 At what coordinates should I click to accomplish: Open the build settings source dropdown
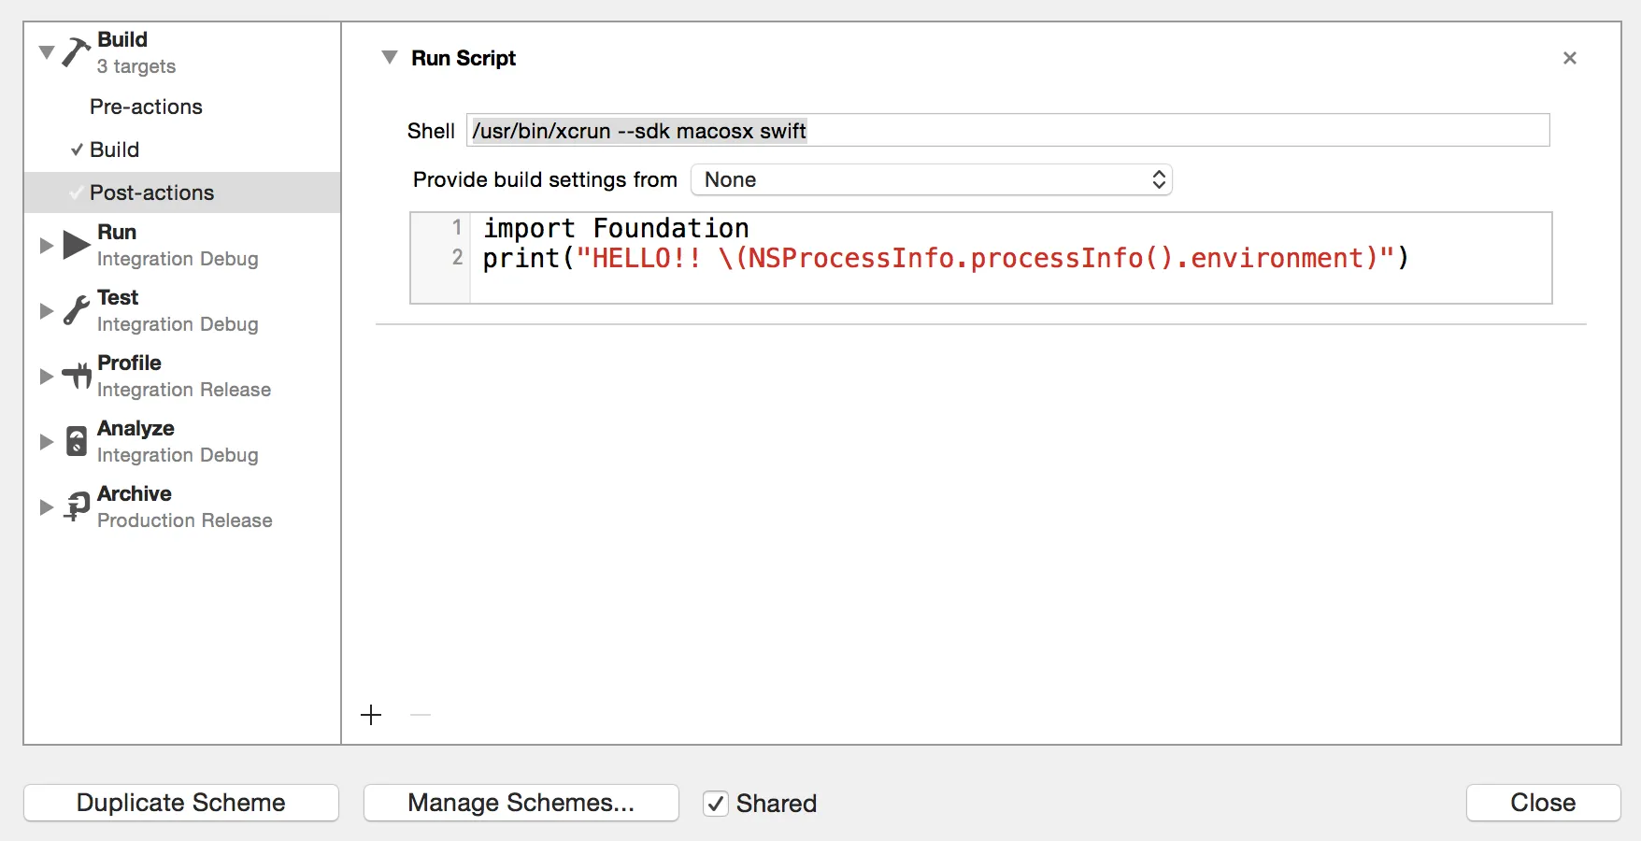(x=931, y=179)
